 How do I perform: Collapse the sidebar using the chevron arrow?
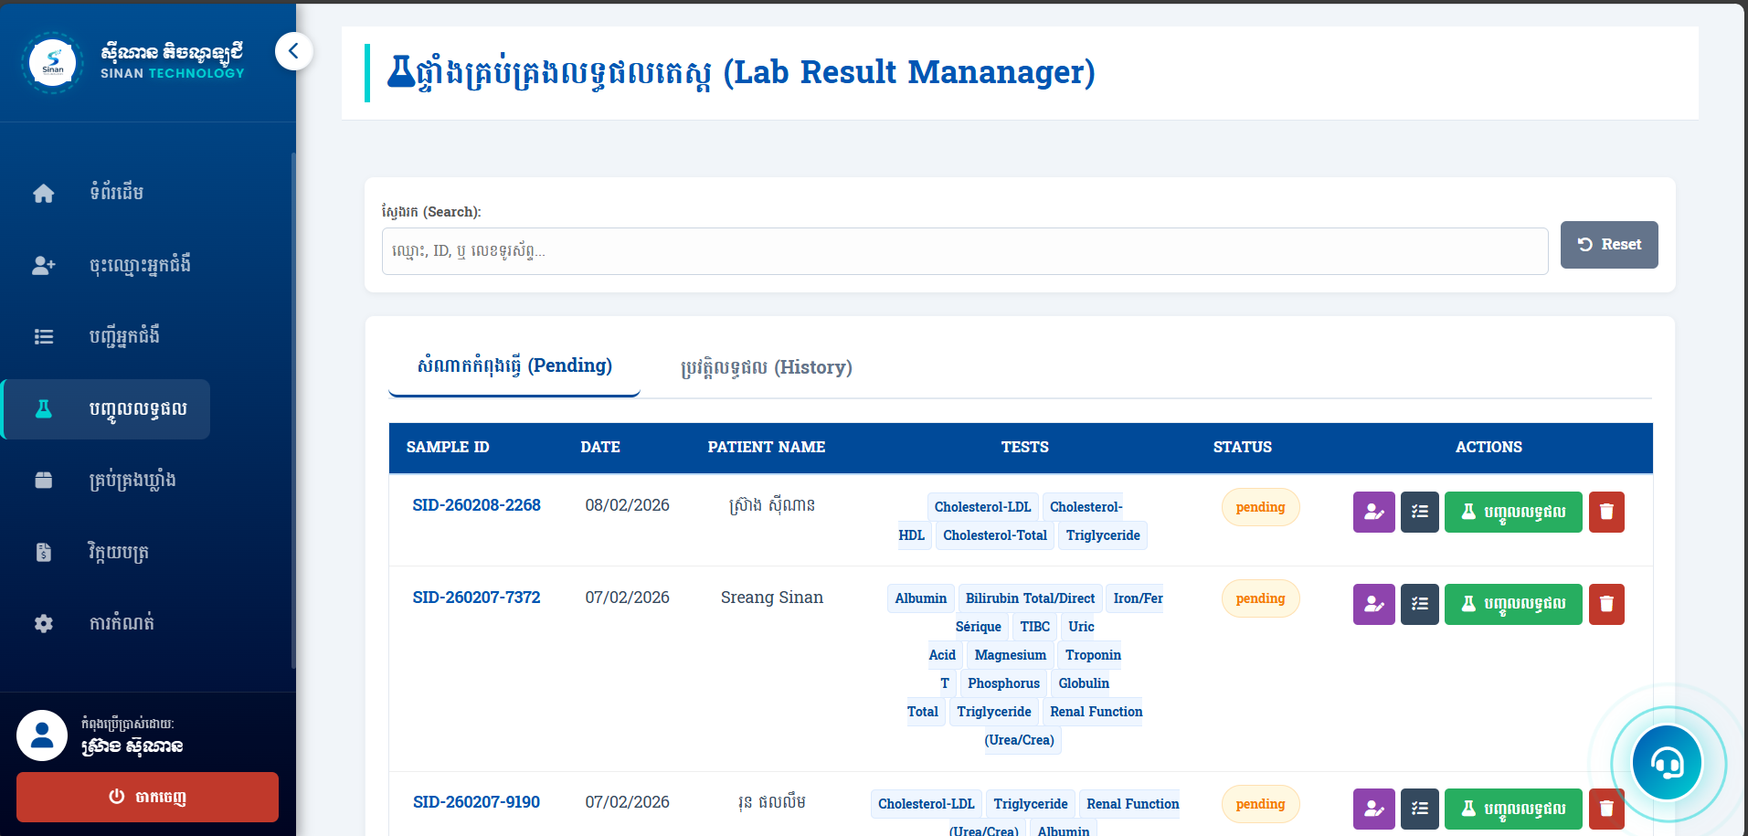pos(294,51)
